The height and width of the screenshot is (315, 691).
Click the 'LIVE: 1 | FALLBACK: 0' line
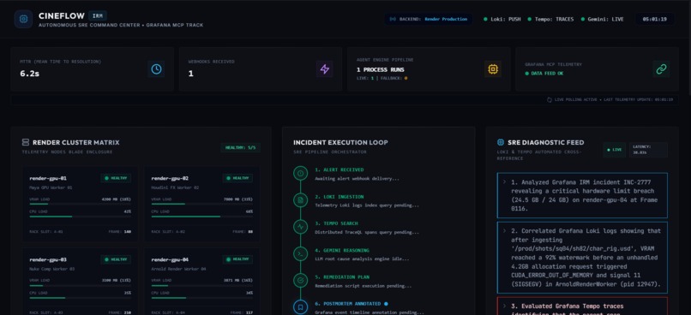click(382, 78)
